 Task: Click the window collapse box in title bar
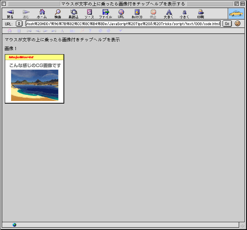[243, 4]
